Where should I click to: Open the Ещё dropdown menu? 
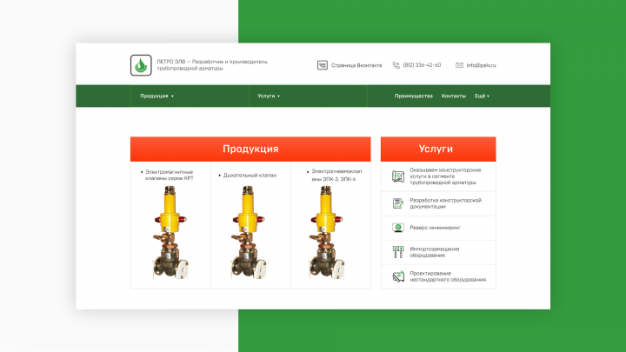click(482, 96)
